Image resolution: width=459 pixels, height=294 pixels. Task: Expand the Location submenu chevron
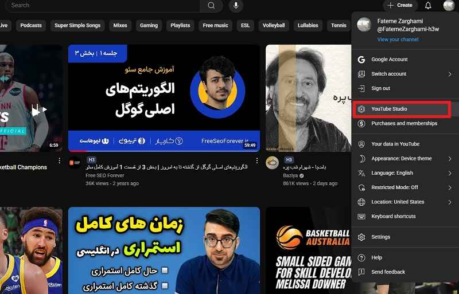click(450, 202)
